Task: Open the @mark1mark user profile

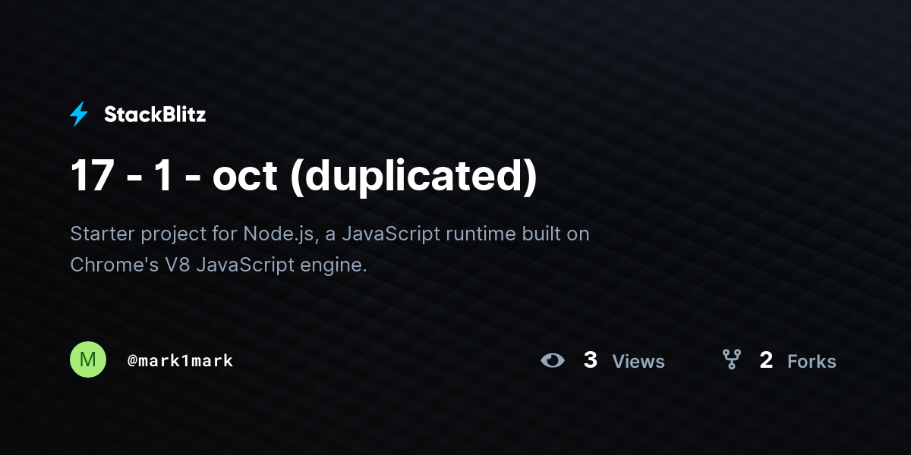Action: pyautogui.click(x=181, y=361)
